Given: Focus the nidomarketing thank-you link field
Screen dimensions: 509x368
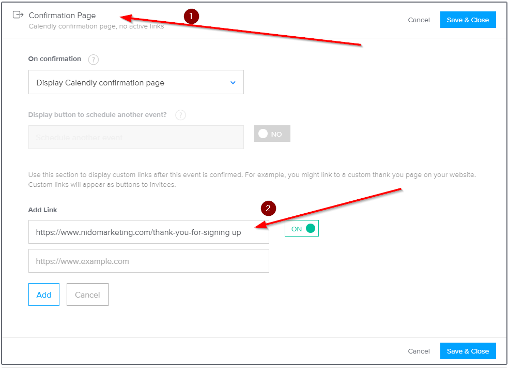Looking at the screenshot, I should tap(148, 232).
